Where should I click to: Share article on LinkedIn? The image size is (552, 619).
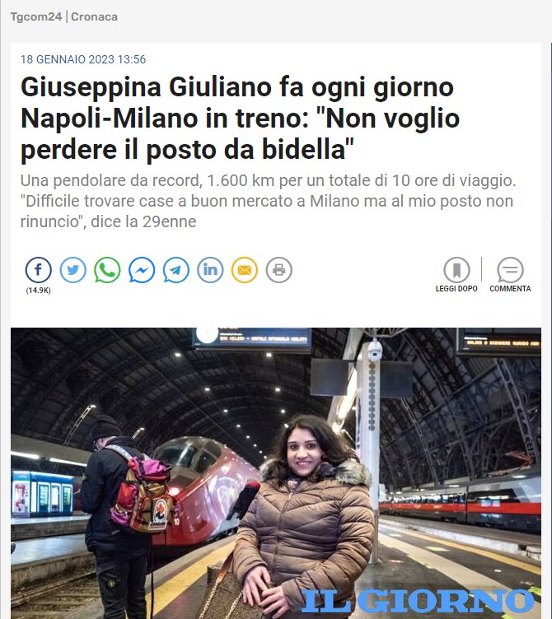click(x=210, y=270)
